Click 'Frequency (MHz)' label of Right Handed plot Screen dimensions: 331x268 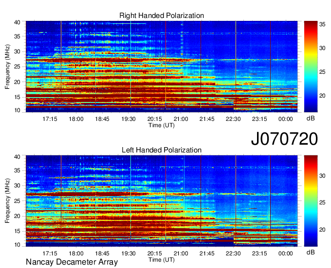pos(7,67)
